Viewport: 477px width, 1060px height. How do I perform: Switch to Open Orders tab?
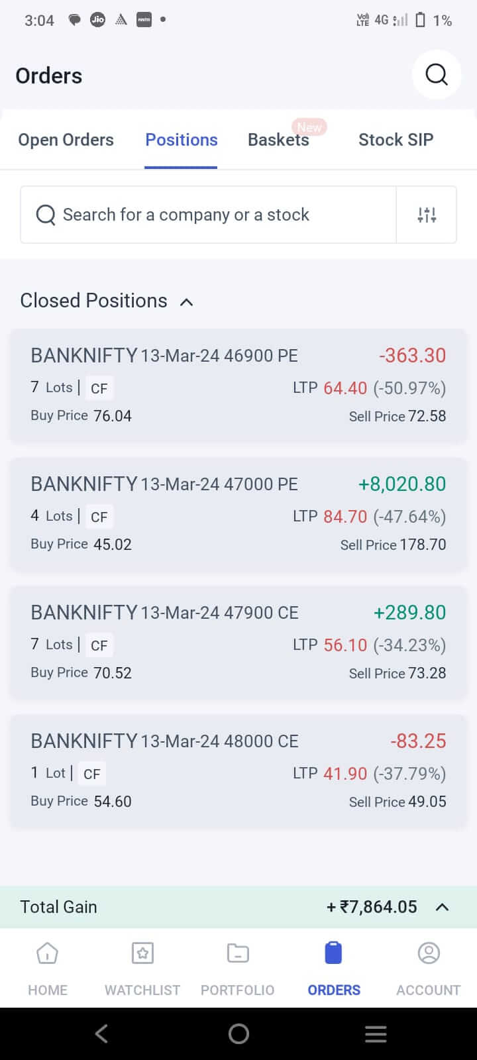click(x=66, y=140)
